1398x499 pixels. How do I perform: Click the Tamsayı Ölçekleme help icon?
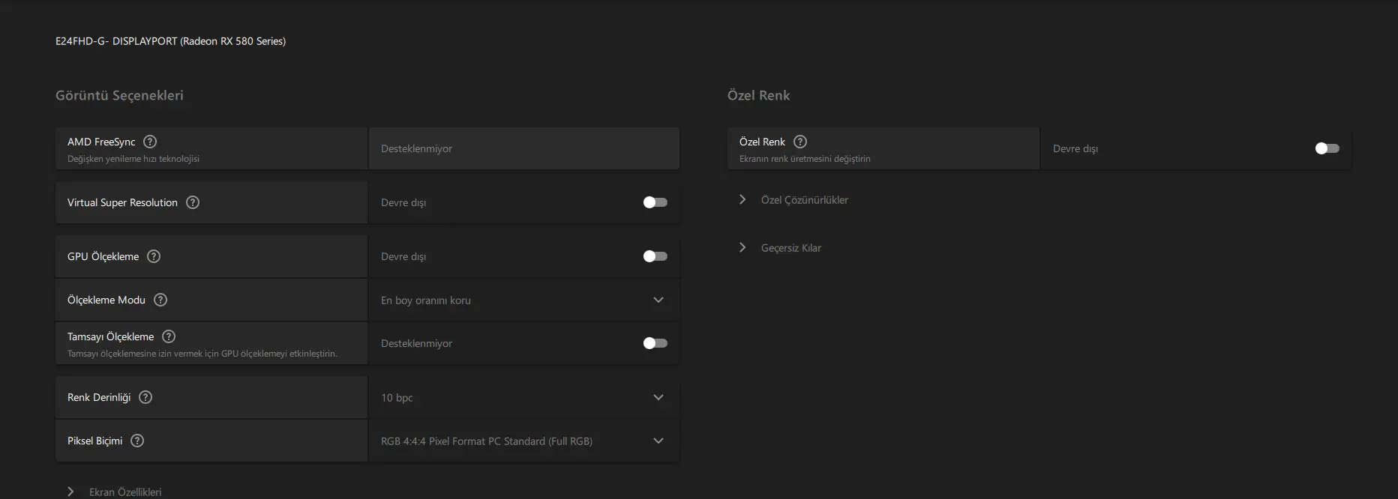coord(169,336)
